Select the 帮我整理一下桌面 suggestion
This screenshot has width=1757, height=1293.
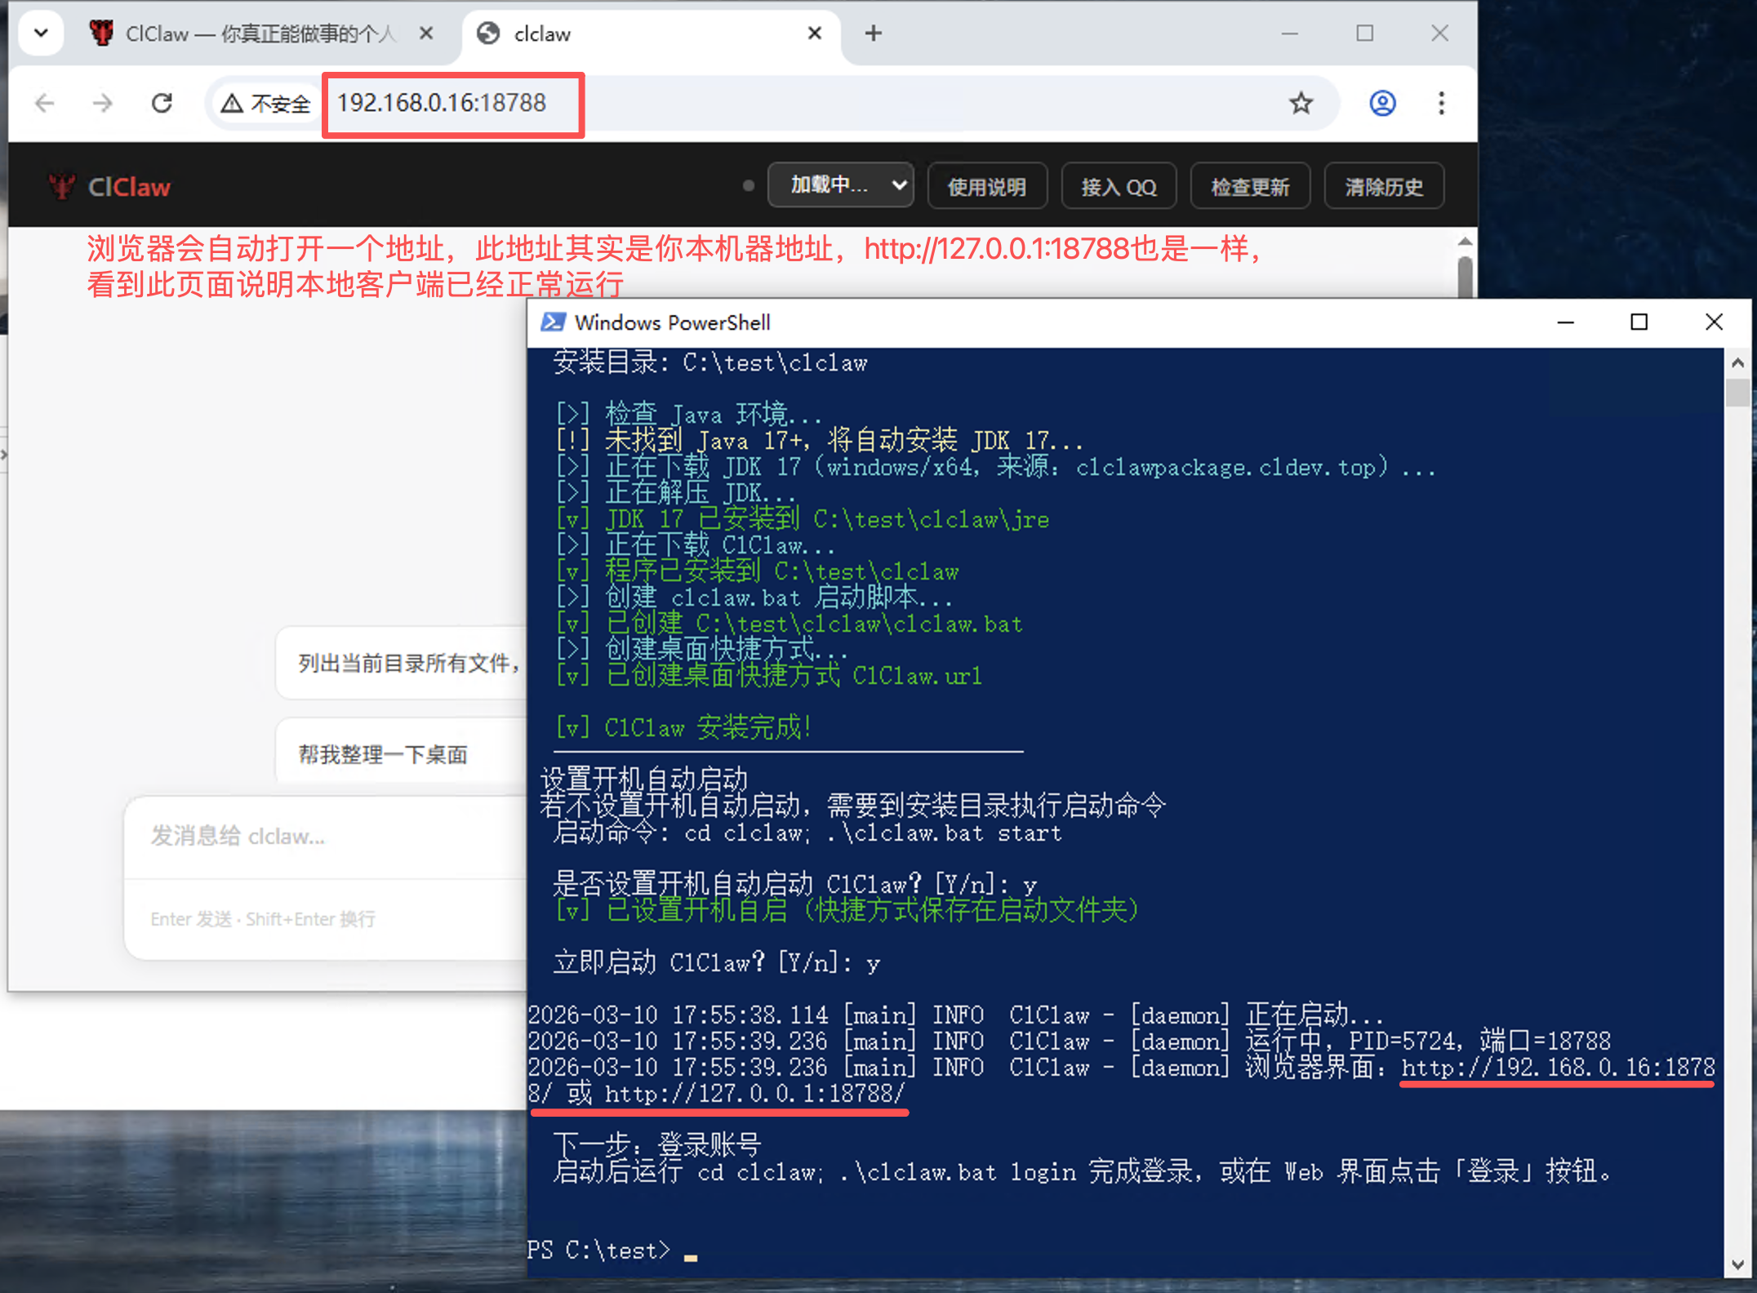pos(384,754)
